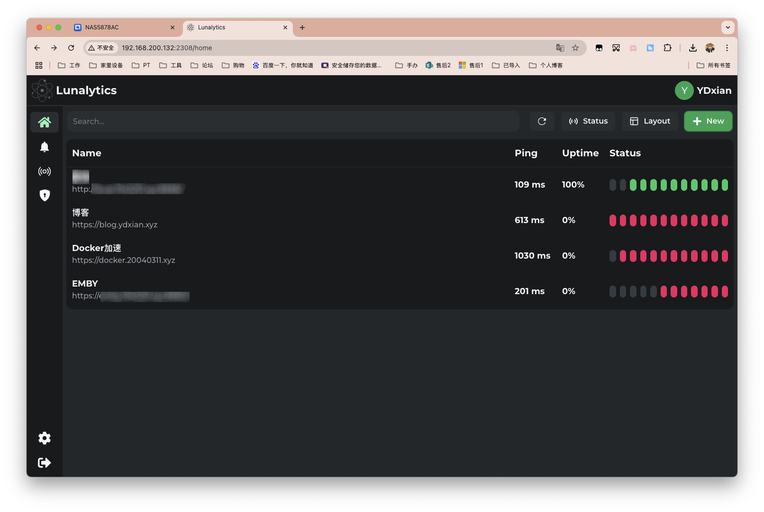Log out using the sidebar exit icon
Screen dimensions: 764x512
[x=45, y=463]
